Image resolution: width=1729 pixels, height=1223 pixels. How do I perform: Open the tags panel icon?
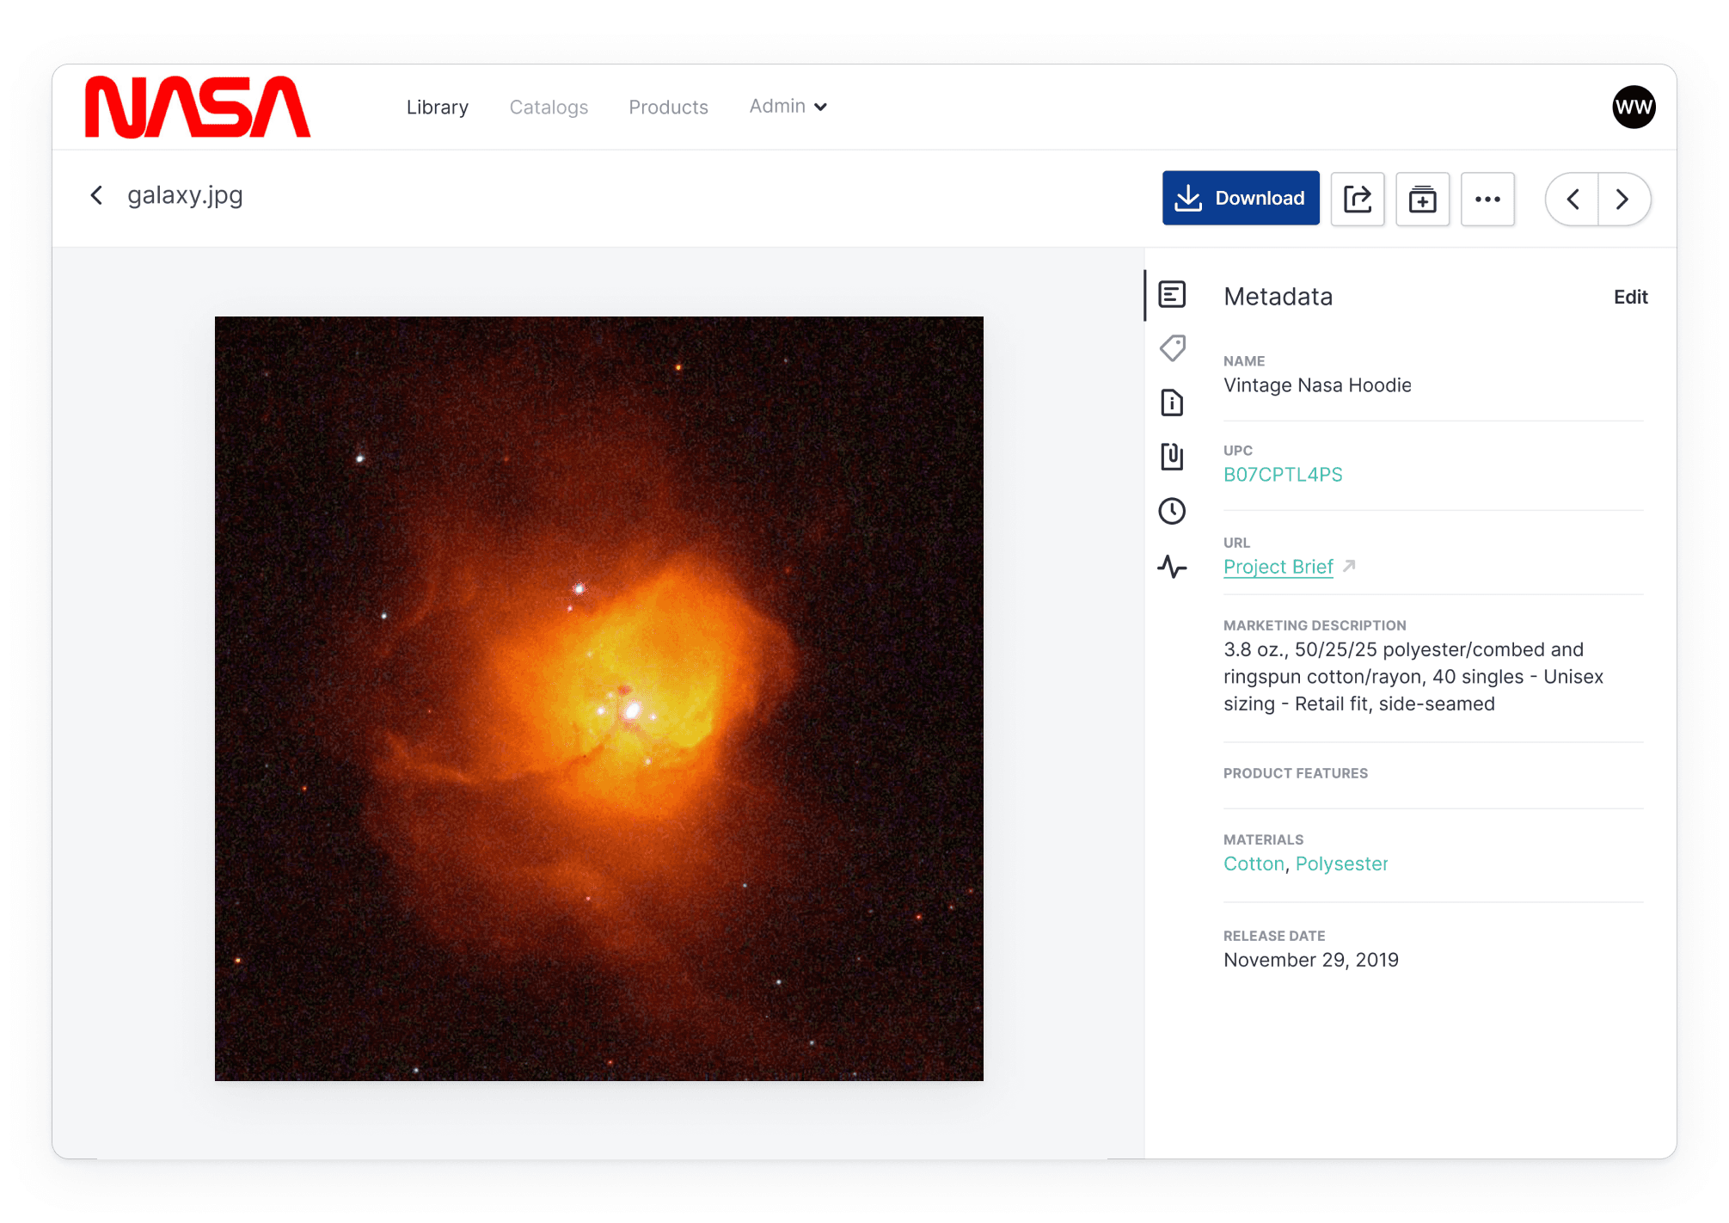[1172, 348]
